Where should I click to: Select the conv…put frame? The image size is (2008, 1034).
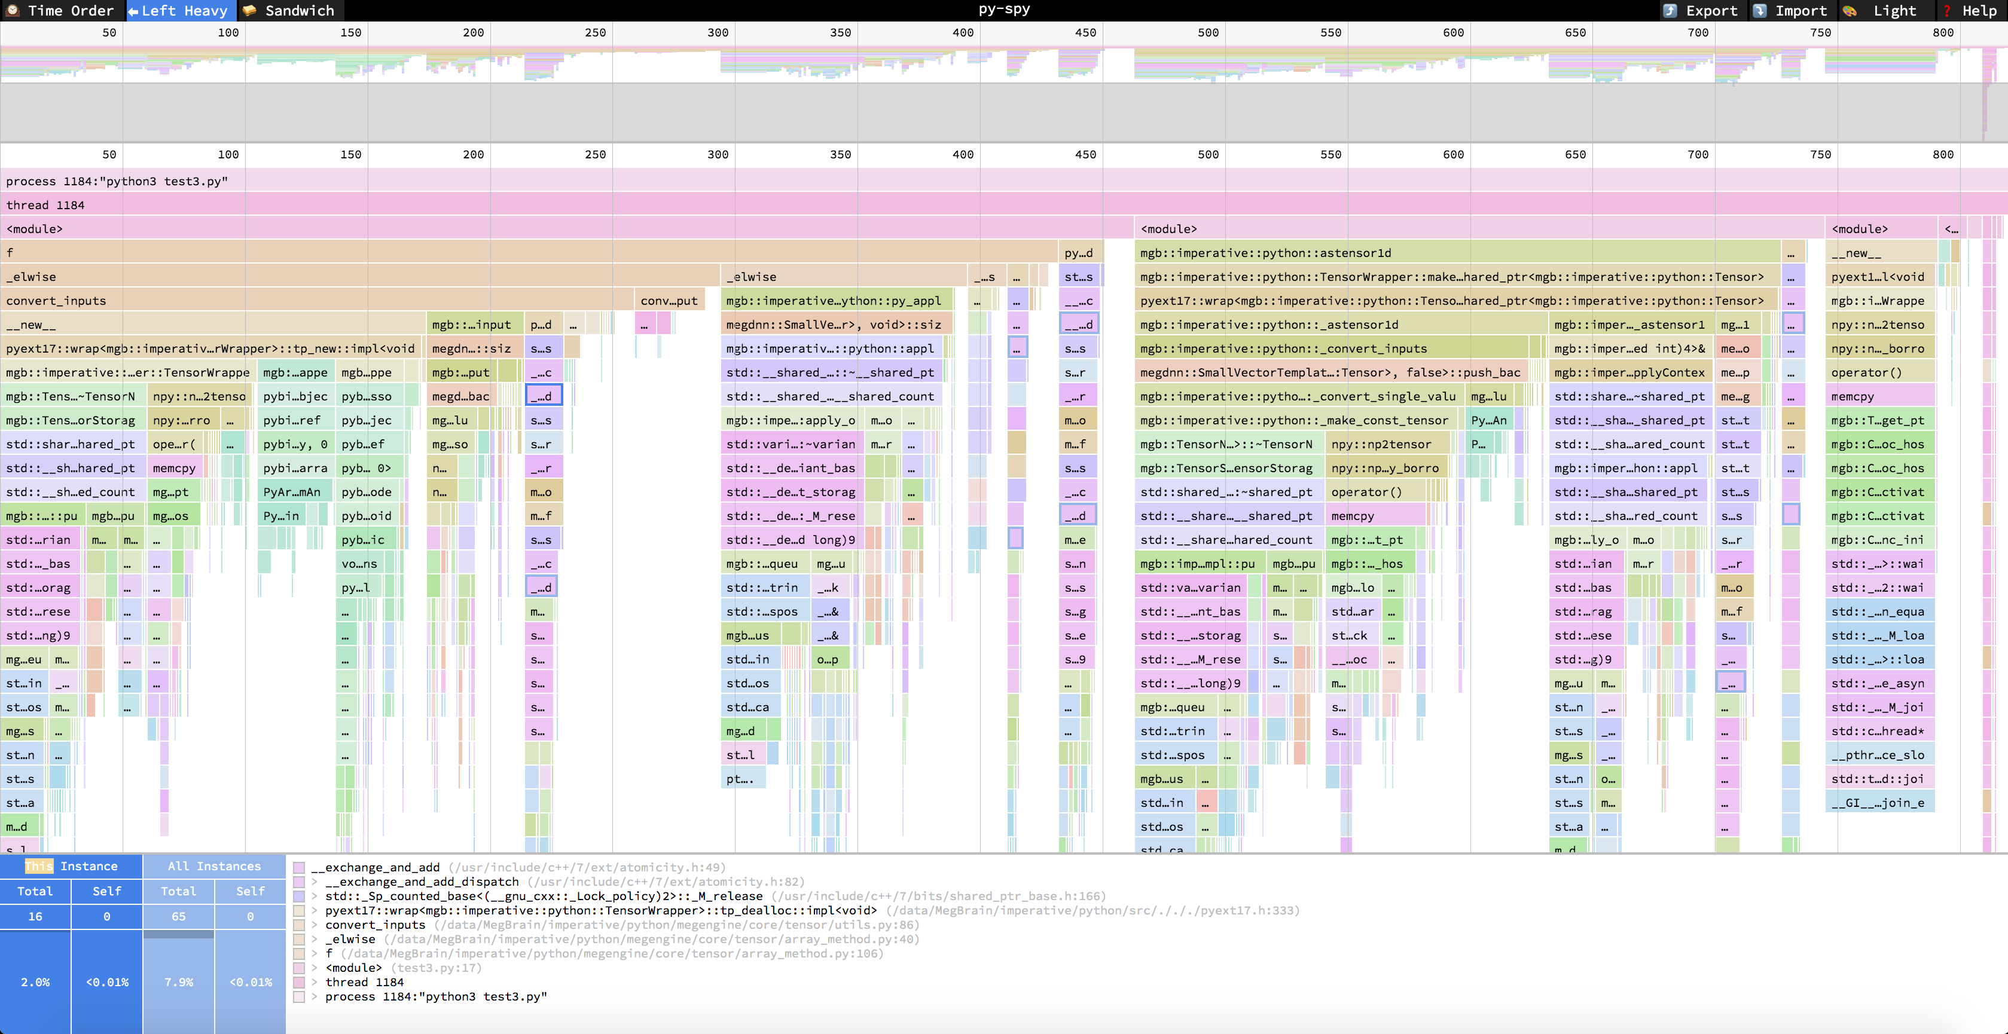[670, 300]
